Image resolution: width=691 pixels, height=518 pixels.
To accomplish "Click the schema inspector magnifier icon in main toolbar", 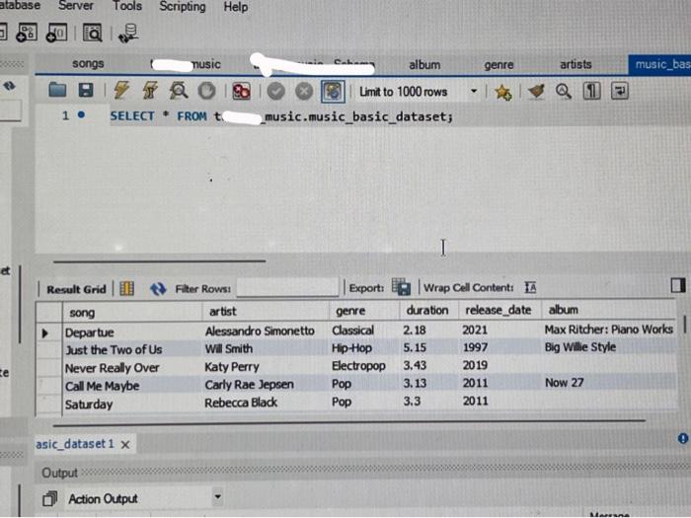I will tap(93, 33).
